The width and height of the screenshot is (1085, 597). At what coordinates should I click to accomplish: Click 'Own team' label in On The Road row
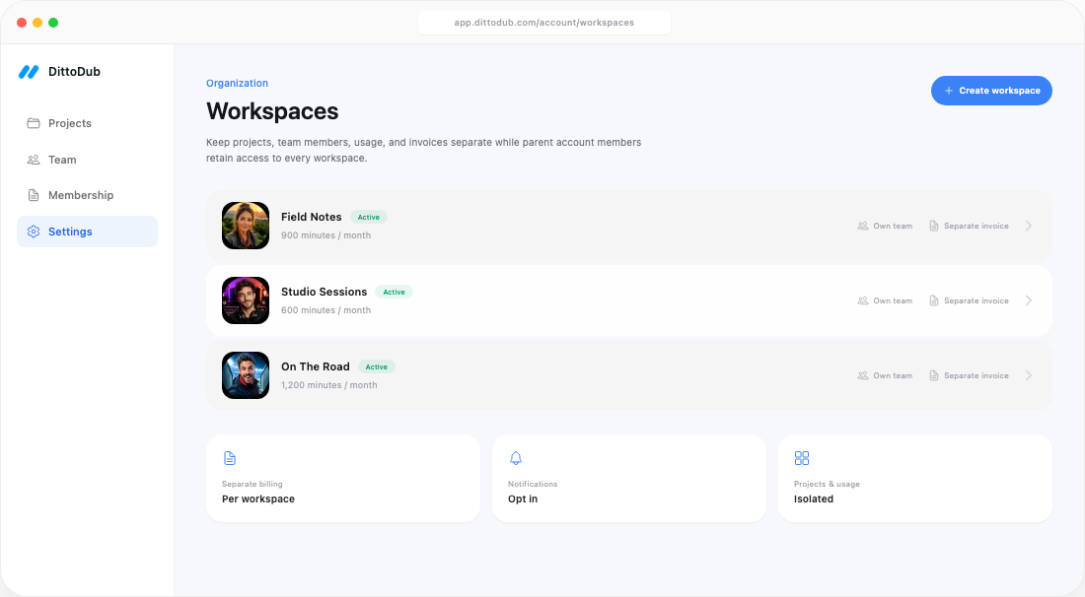pyautogui.click(x=893, y=376)
